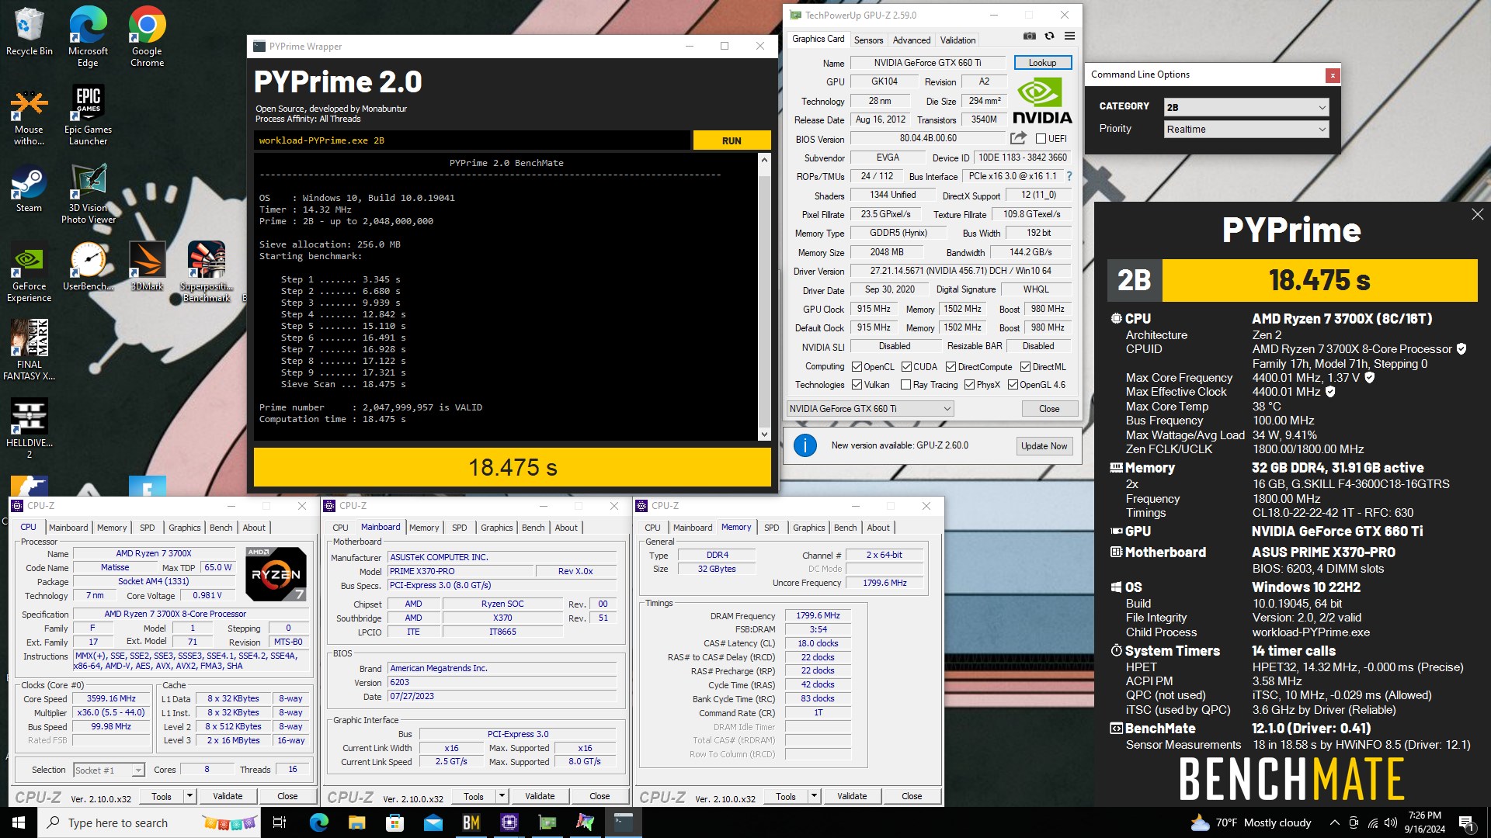
Task: Open the 3D Vision Photo Viewer icon
Action: point(88,194)
